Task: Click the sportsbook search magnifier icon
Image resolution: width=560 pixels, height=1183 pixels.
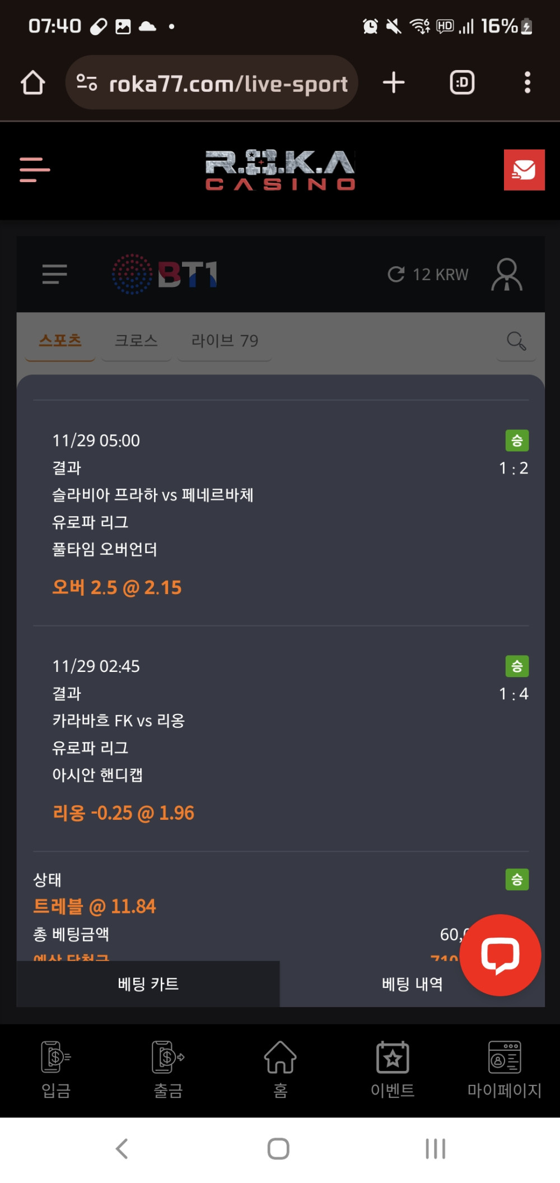Action: pos(516,341)
